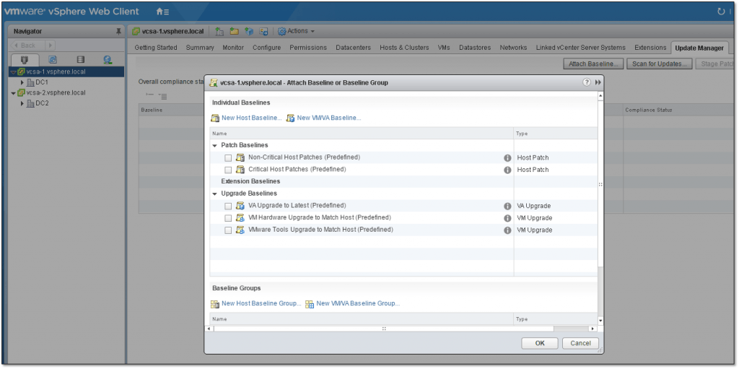The width and height of the screenshot is (739, 369).
Task: Check VA Upgrade to Latest baseline
Action: 228,207
